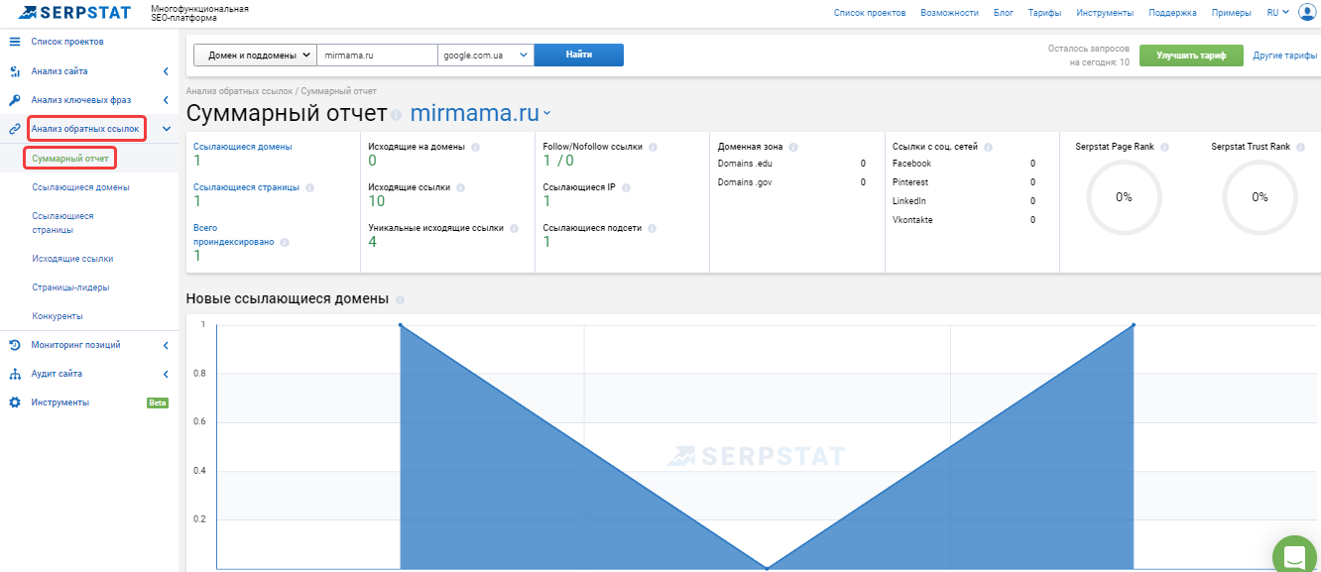
Task: Click the Мониторинг позиций history icon
Action: (15, 345)
